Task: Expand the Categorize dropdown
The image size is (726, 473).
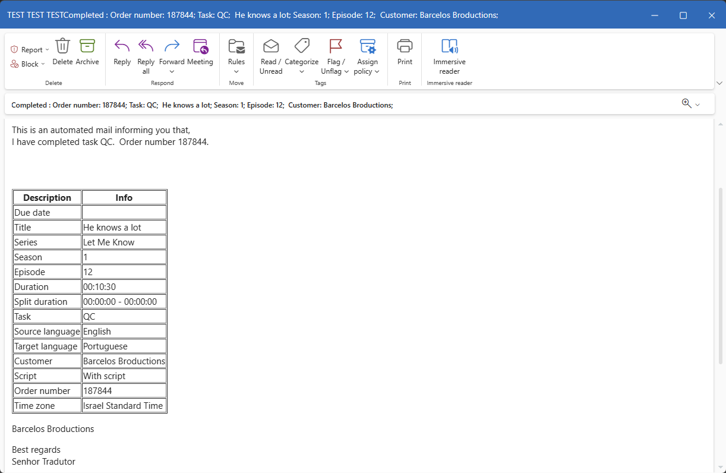Action: click(x=302, y=72)
